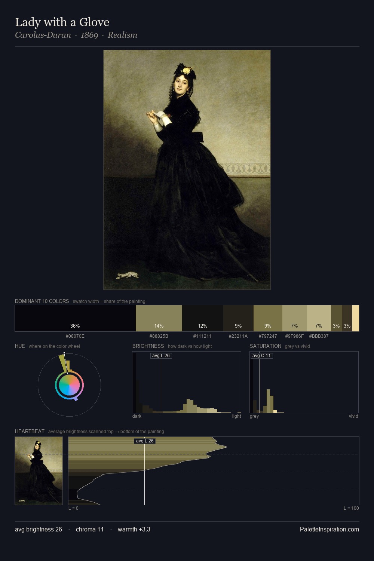The image size is (374, 561).
Task: Click the #BBB387 hex label
Action: (x=319, y=336)
